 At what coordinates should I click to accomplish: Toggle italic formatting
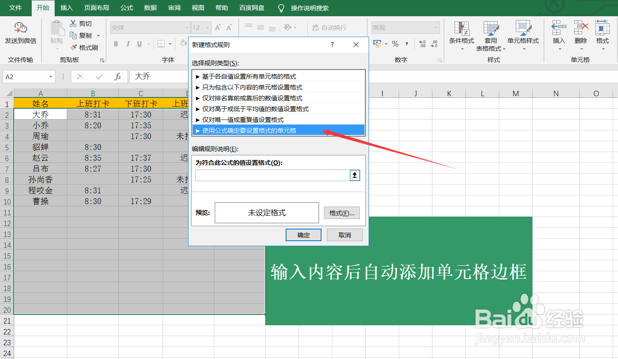point(128,43)
